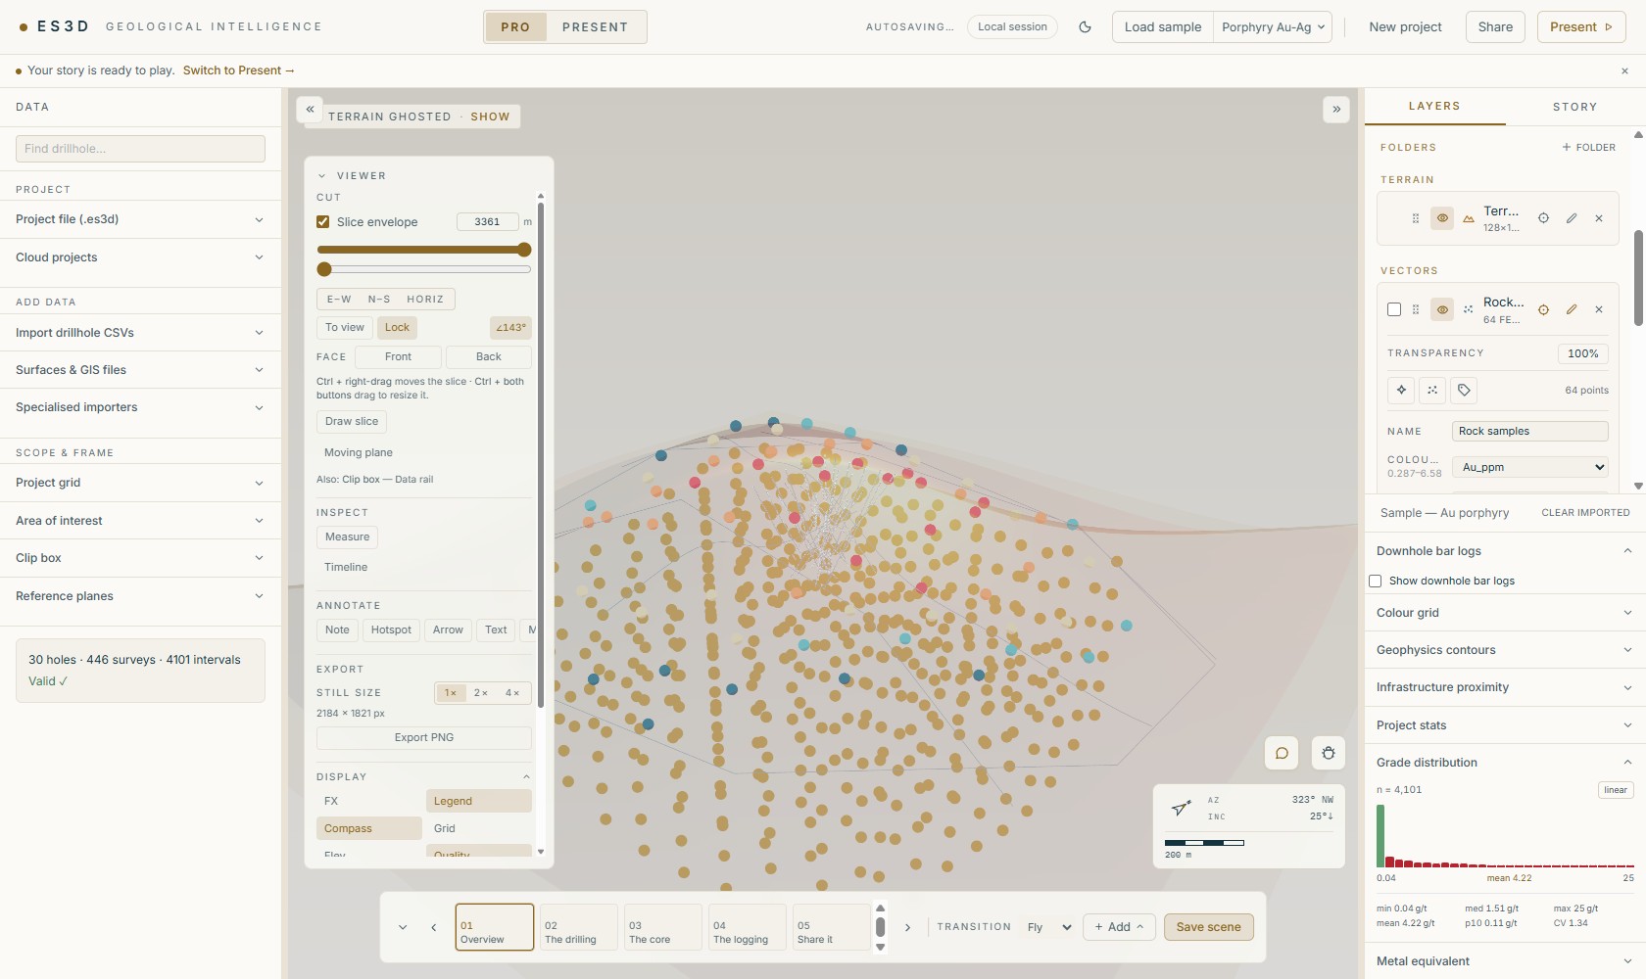The height and width of the screenshot is (979, 1646).
Task: Collapse the right panel with the double-chevron
Action: [x=1336, y=110]
